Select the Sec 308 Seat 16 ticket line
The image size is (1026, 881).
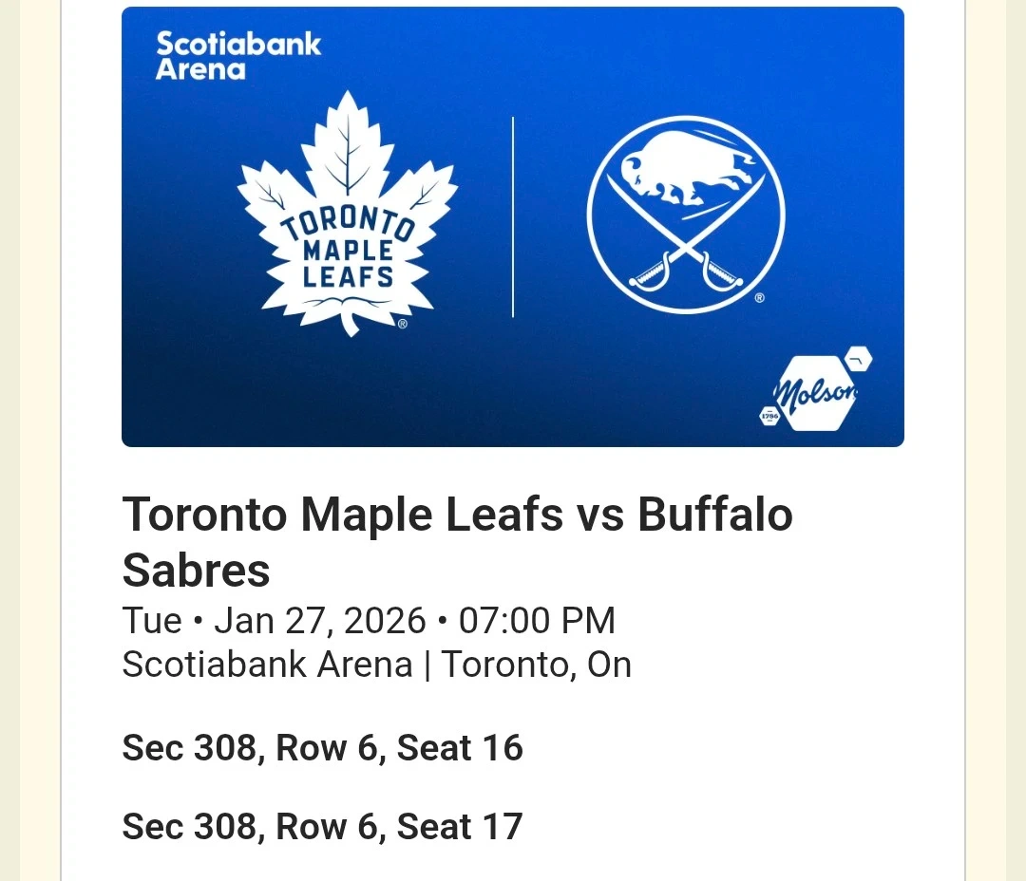tap(322, 748)
